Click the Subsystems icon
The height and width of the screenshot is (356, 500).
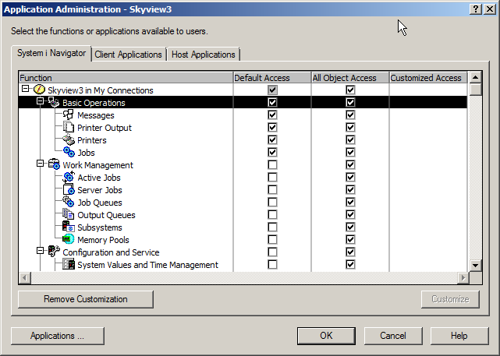[x=69, y=227]
